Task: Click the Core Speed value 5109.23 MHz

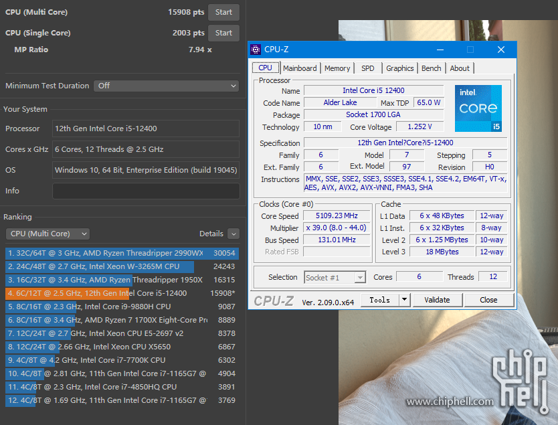Action: tap(337, 216)
